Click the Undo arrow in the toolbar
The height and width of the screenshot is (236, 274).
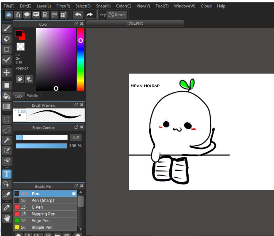[78, 15]
